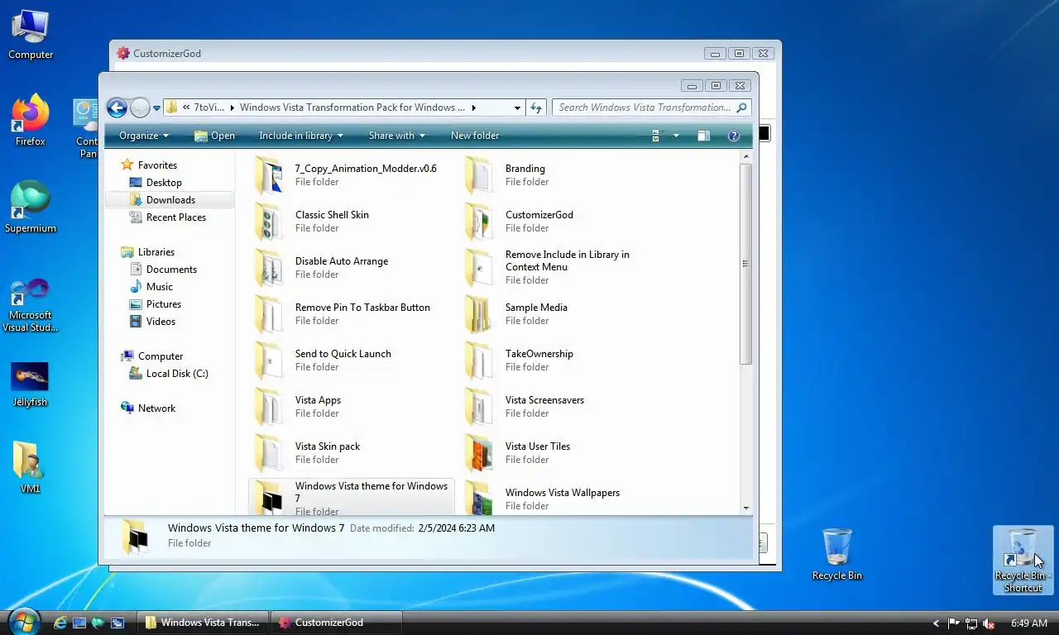1059x635 pixels.
Task: Launch Internet Explorer from Quick Launch
Action: click(60, 623)
